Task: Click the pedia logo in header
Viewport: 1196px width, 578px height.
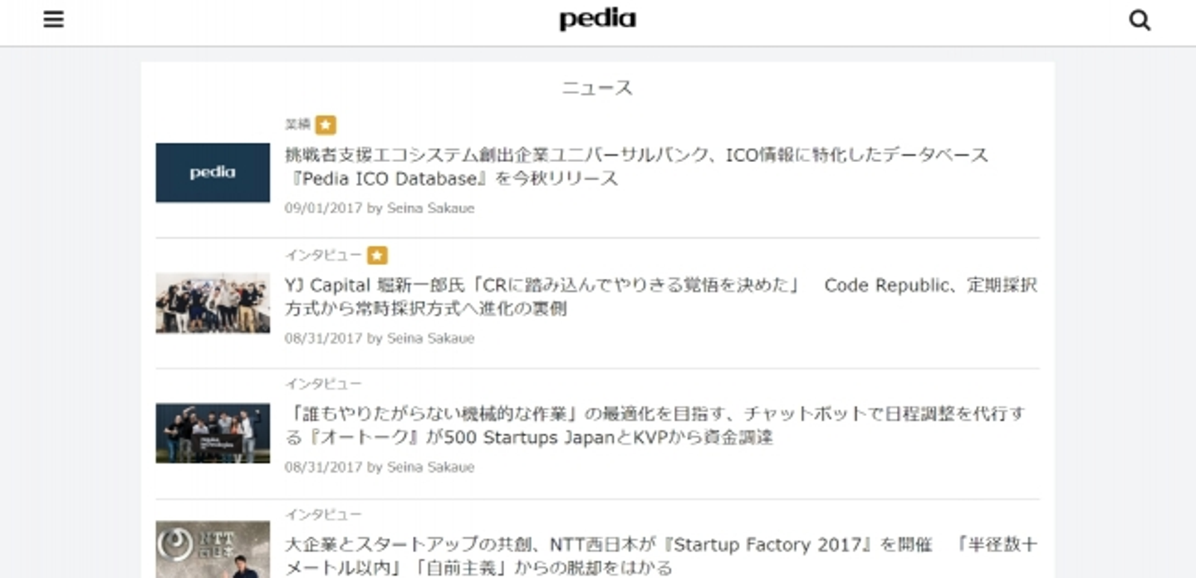Action: (x=597, y=19)
